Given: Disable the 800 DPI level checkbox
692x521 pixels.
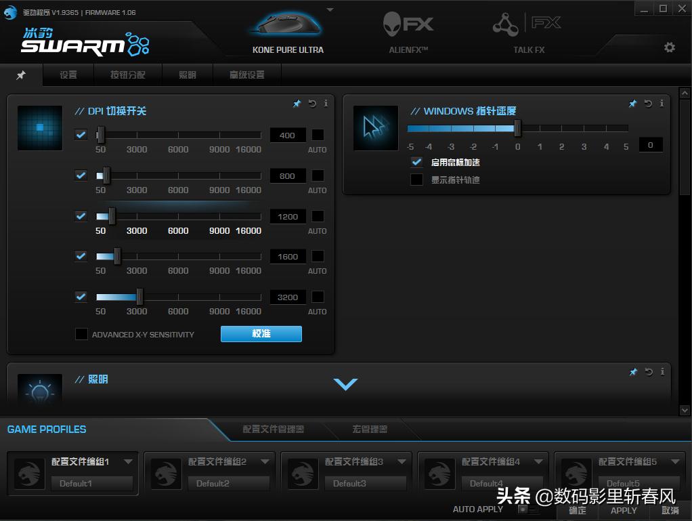Looking at the screenshot, I should [x=81, y=175].
